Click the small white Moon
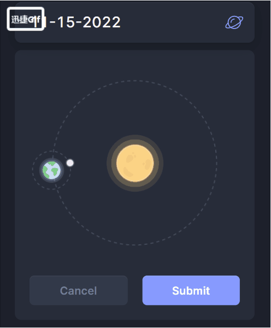Screen dimensions: 271x328 coord(70,163)
